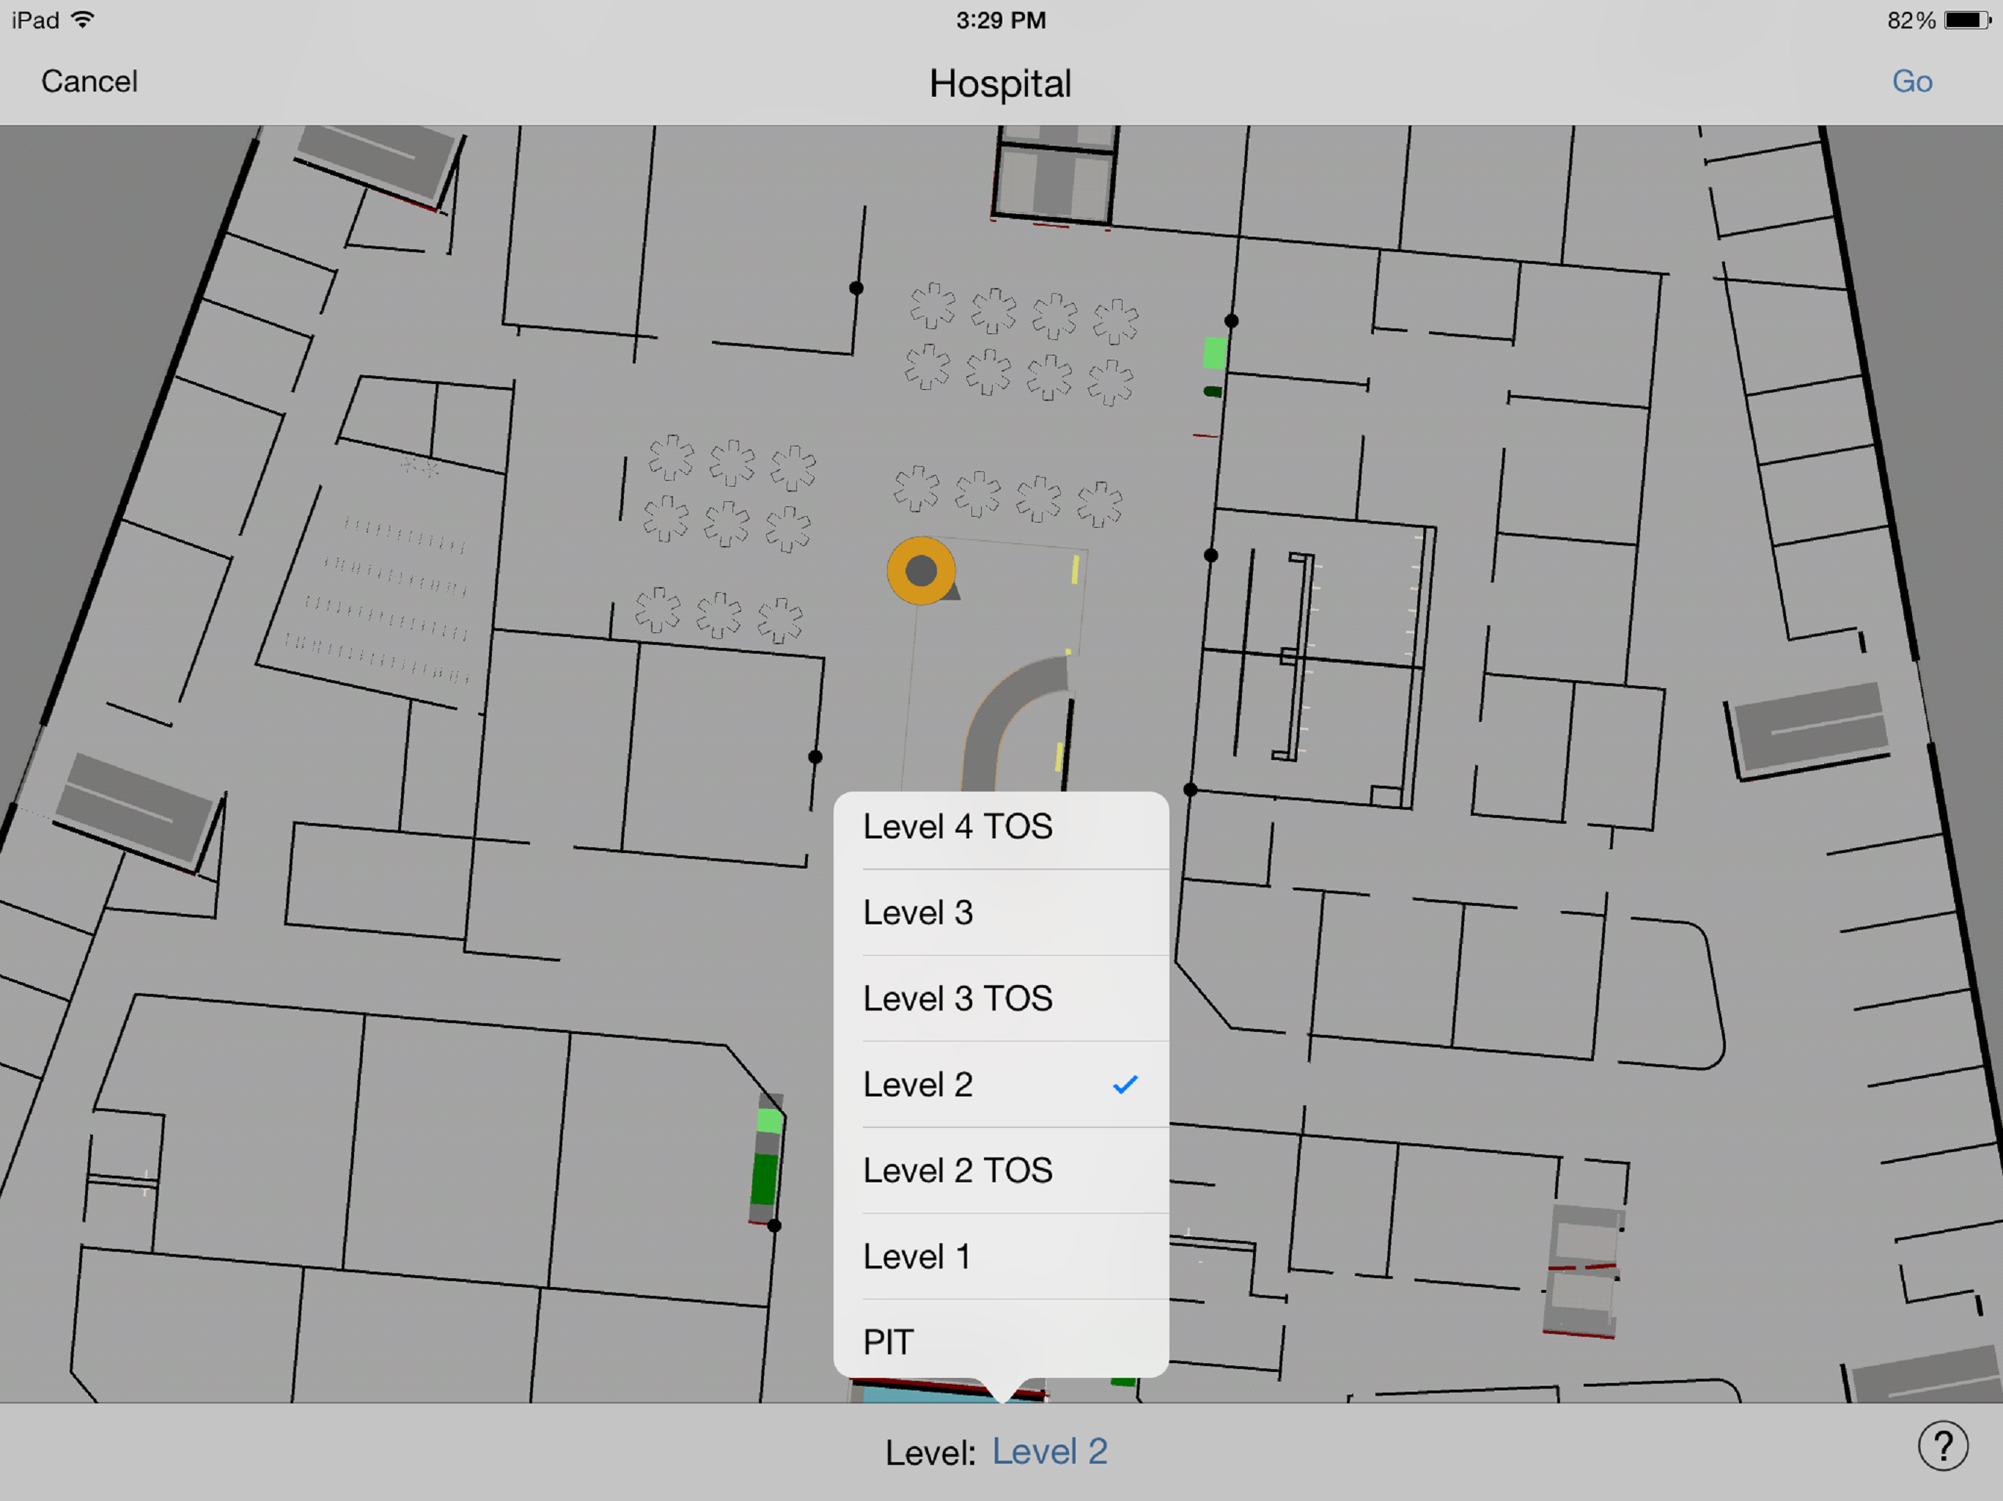Tap the Wi-Fi status icon
2003x1501 pixels.
click(82, 20)
